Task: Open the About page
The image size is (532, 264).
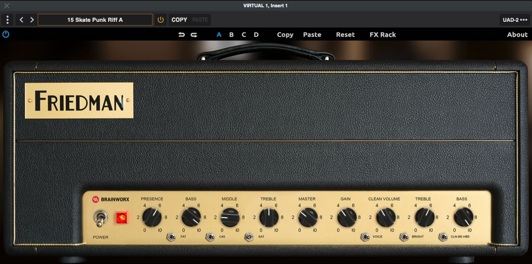Action: click(517, 35)
